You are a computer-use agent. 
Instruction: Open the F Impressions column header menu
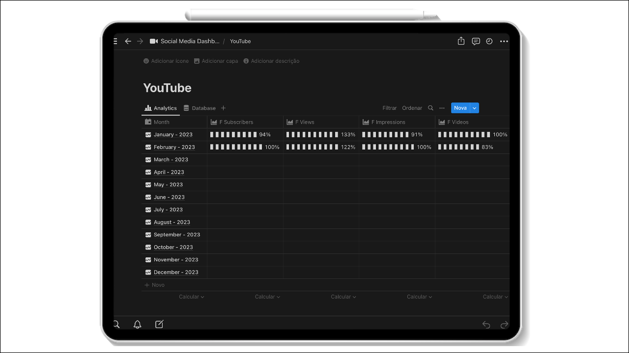(x=397, y=122)
